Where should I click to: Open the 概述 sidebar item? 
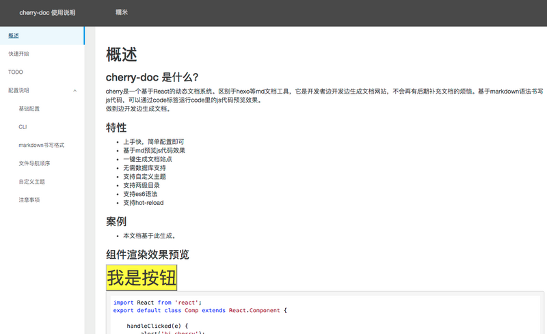click(x=42, y=36)
